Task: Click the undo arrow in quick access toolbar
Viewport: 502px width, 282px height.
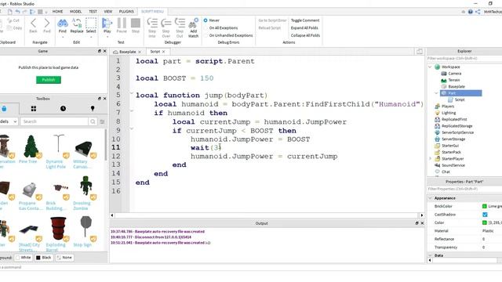Action: (17, 12)
